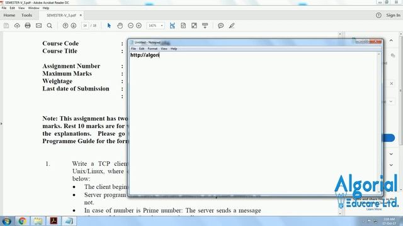Click the Fit one full page icon
The height and width of the screenshot is (226, 403).
(183, 26)
